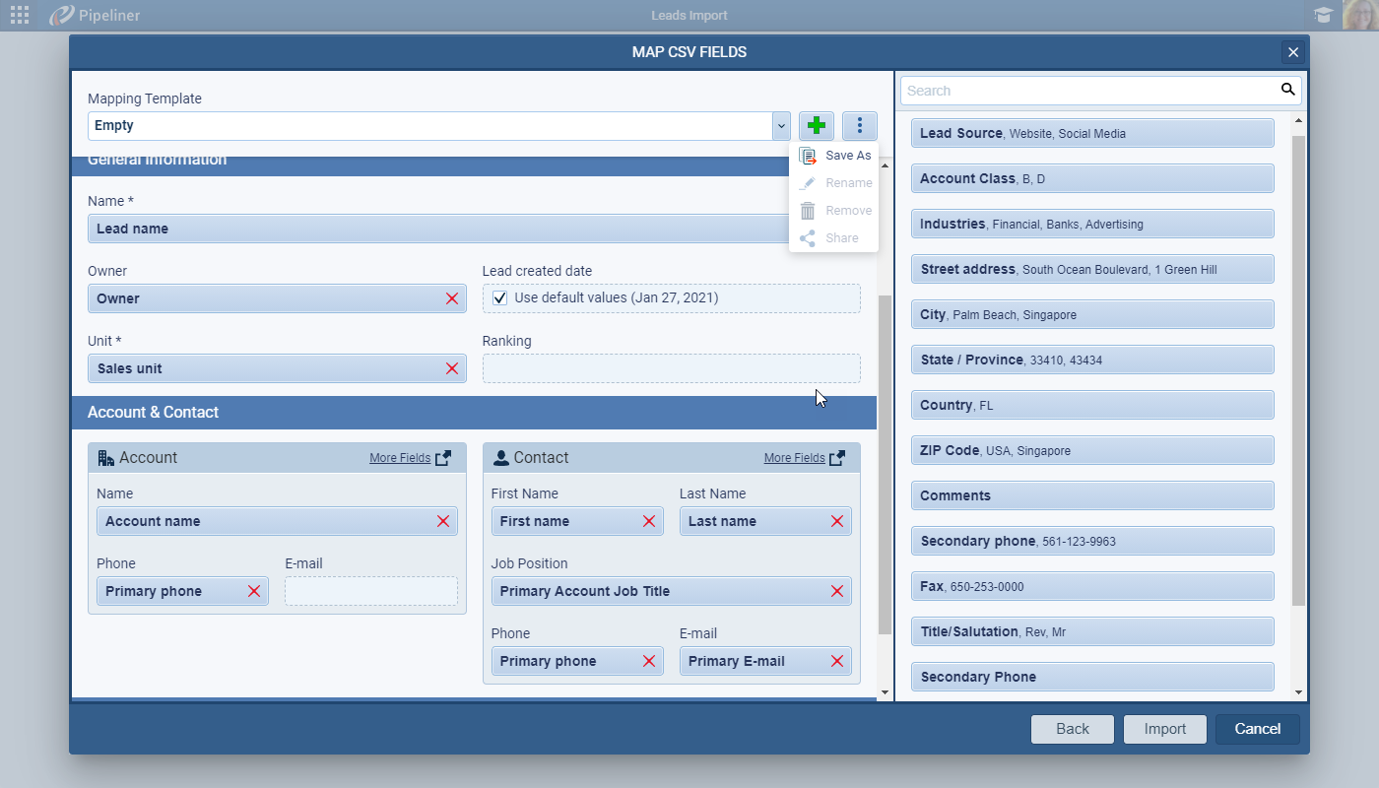
Task: Open More Fields for Account
Action: click(410, 458)
